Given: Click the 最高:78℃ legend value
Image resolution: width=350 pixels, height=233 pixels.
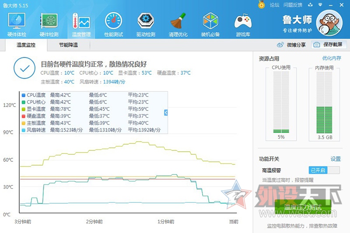Looking at the screenshot, I should 60,109.
